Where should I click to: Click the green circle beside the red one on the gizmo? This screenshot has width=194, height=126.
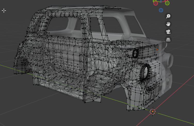point(167,3)
